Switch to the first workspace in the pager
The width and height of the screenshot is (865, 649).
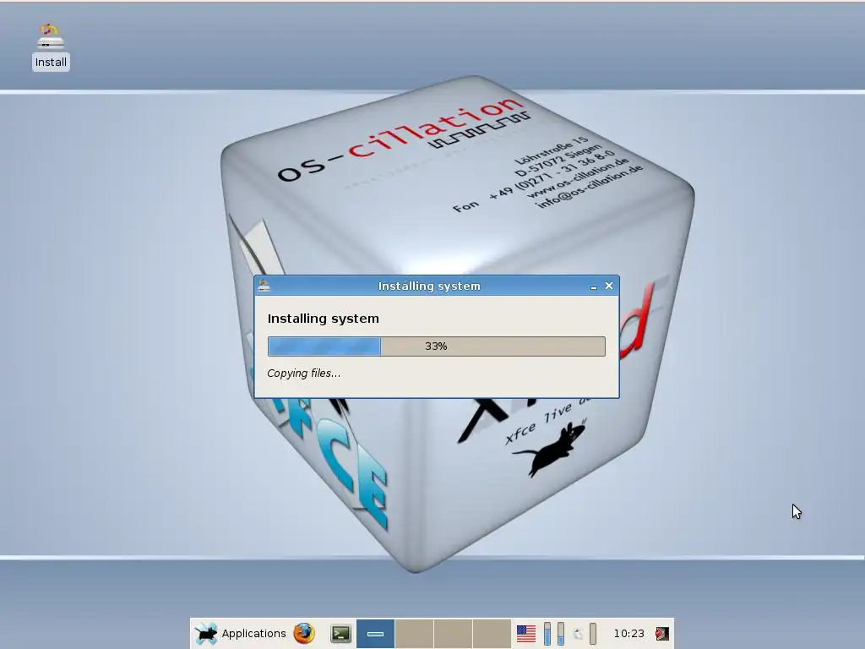point(375,634)
